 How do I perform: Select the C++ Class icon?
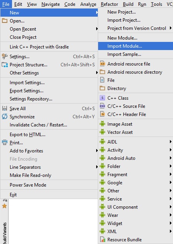(102, 98)
